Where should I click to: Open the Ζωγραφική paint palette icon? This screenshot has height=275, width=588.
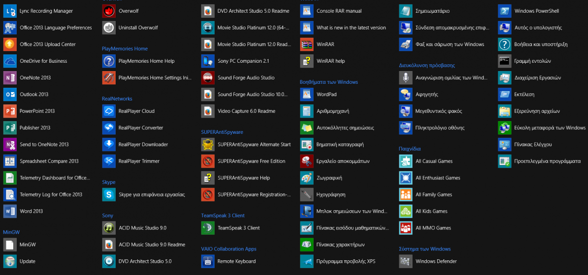[x=307, y=177]
